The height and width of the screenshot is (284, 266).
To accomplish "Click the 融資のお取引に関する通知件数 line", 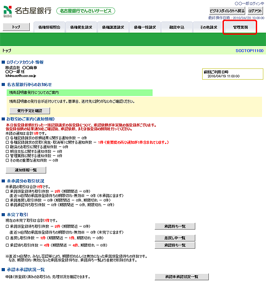I will tap(37, 147).
